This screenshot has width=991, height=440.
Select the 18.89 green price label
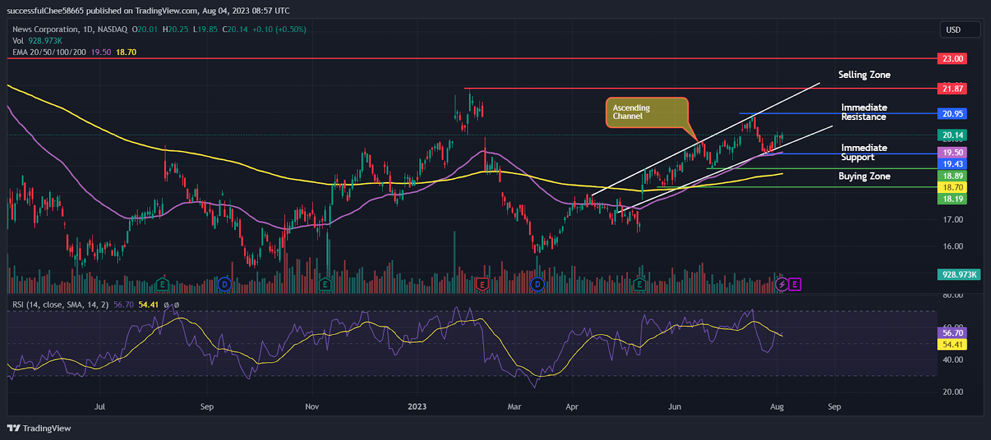point(953,176)
